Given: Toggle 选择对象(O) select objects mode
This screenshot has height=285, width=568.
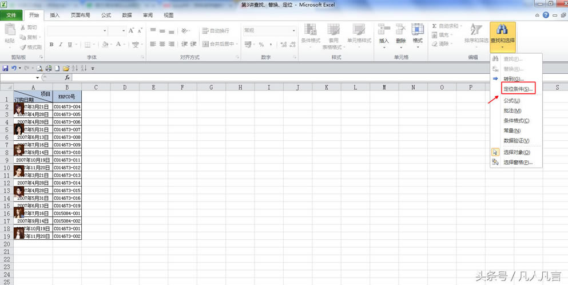Looking at the screenshot, I should click(x=516, y=152).
